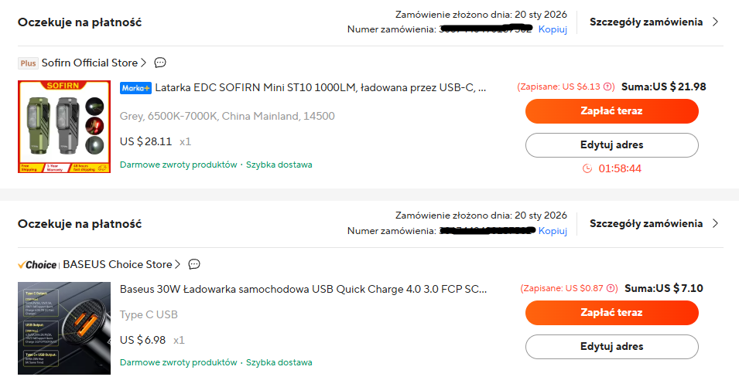The image size is (739, 387).
Task: Open Sofirn Official Store page chevron
Action: click(x=144, y=63)
